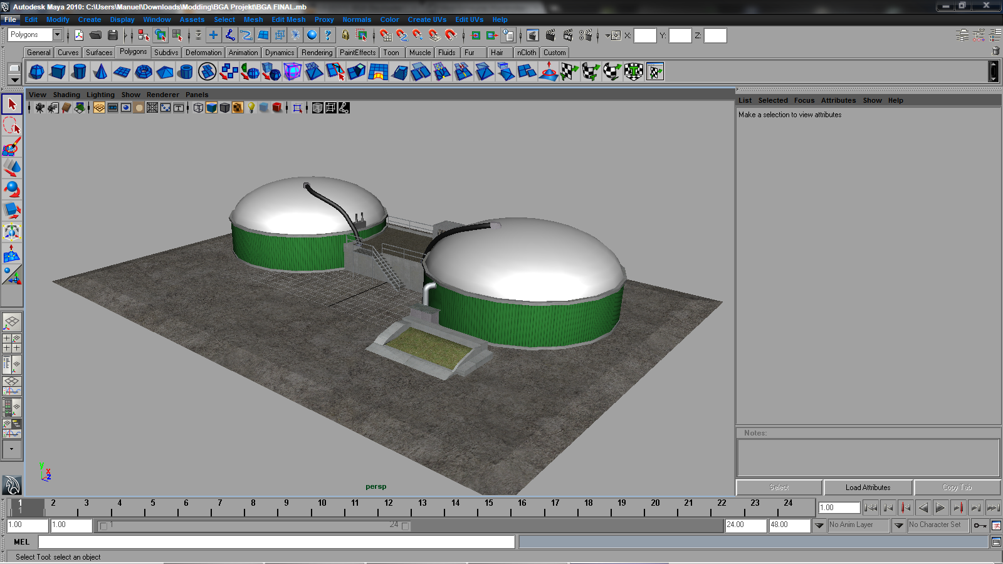Choose the Move tool in toolbox
The width and height of the screenshot is (1003, 564).
[12, 169]
